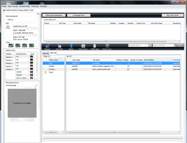The height and width of the screenshot is (143, 187).
Task: Click Vassoio 5 paper quantity icon
Action: pyautogui.click(x=31, y=69)
